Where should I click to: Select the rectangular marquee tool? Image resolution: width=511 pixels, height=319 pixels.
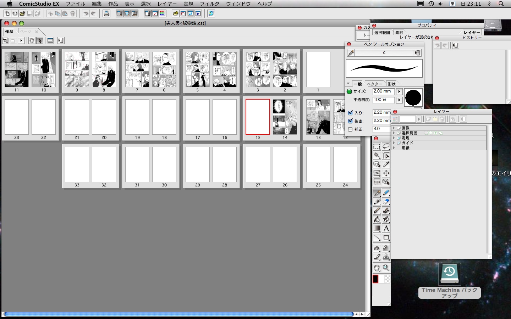(x=377, y=146)
